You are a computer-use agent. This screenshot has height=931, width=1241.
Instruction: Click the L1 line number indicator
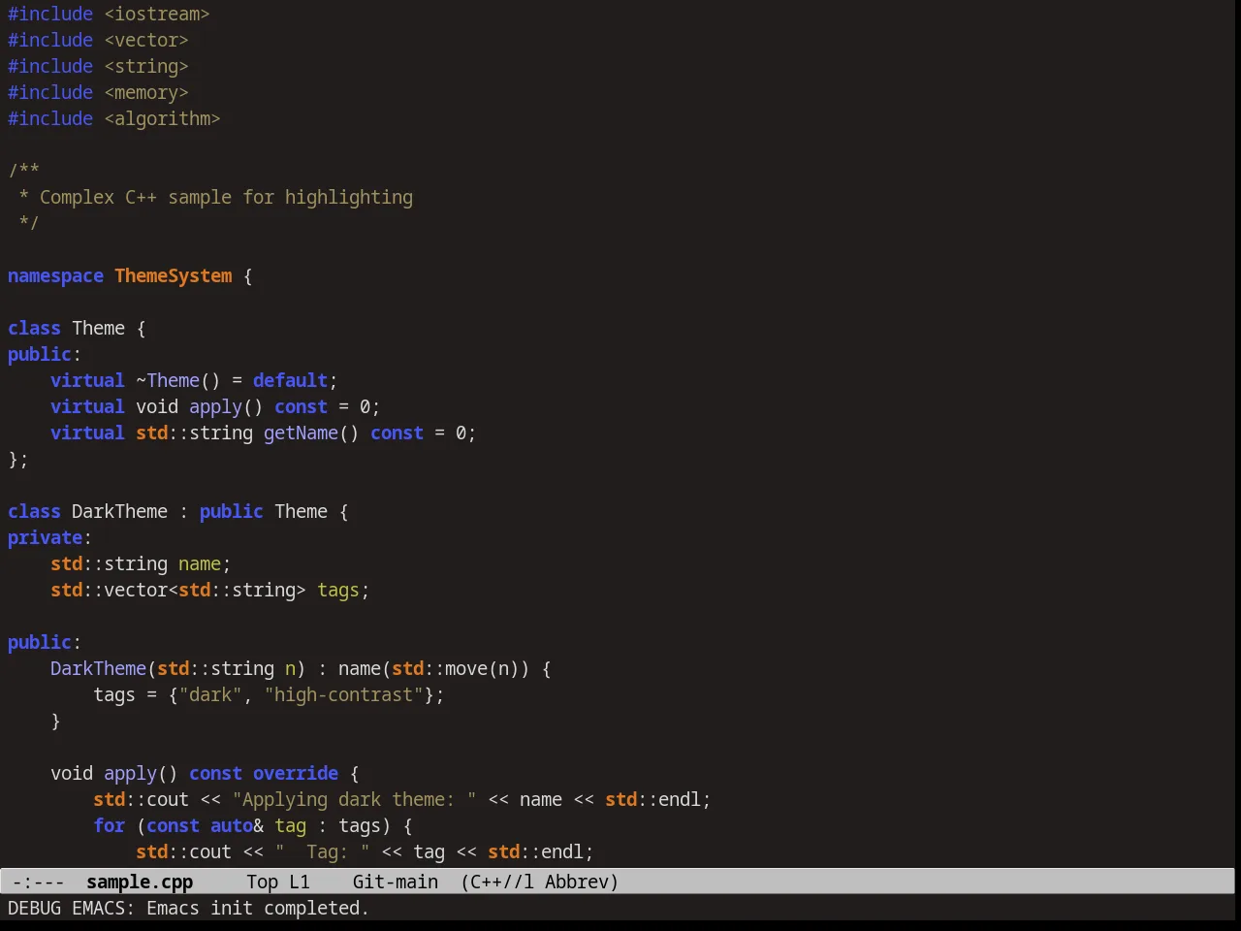pos(300,882)
